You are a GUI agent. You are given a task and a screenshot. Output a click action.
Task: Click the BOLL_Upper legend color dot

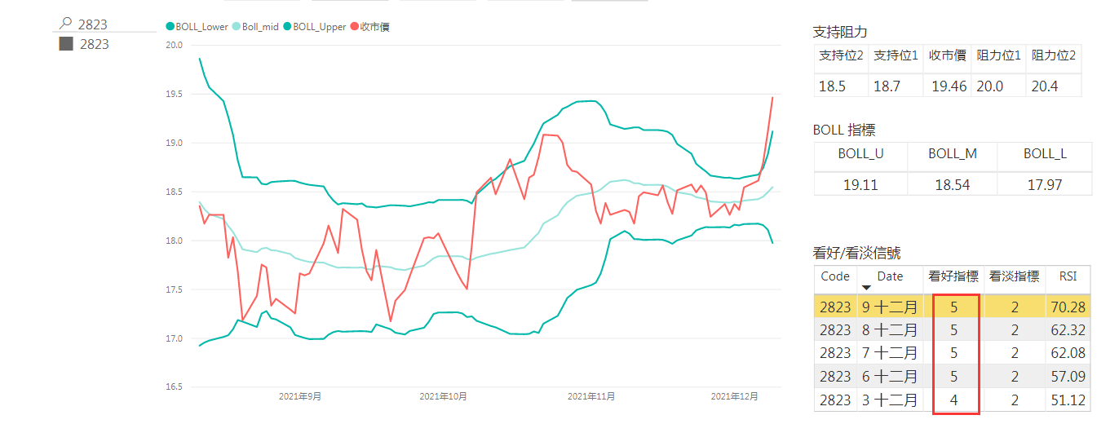click(x=287, y=27)
